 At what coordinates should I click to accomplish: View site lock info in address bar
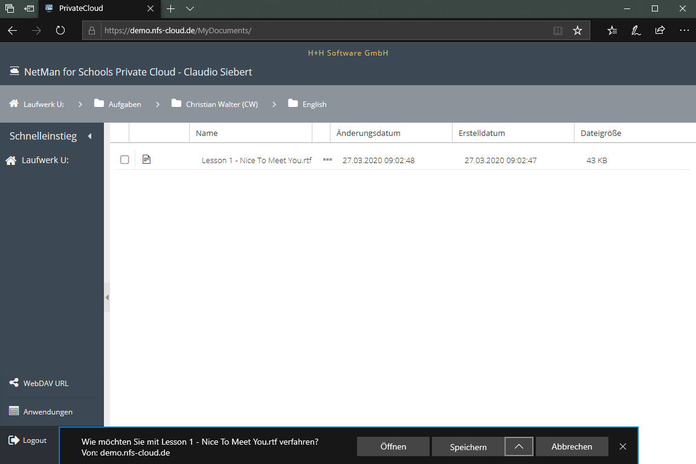coord(91,31)
